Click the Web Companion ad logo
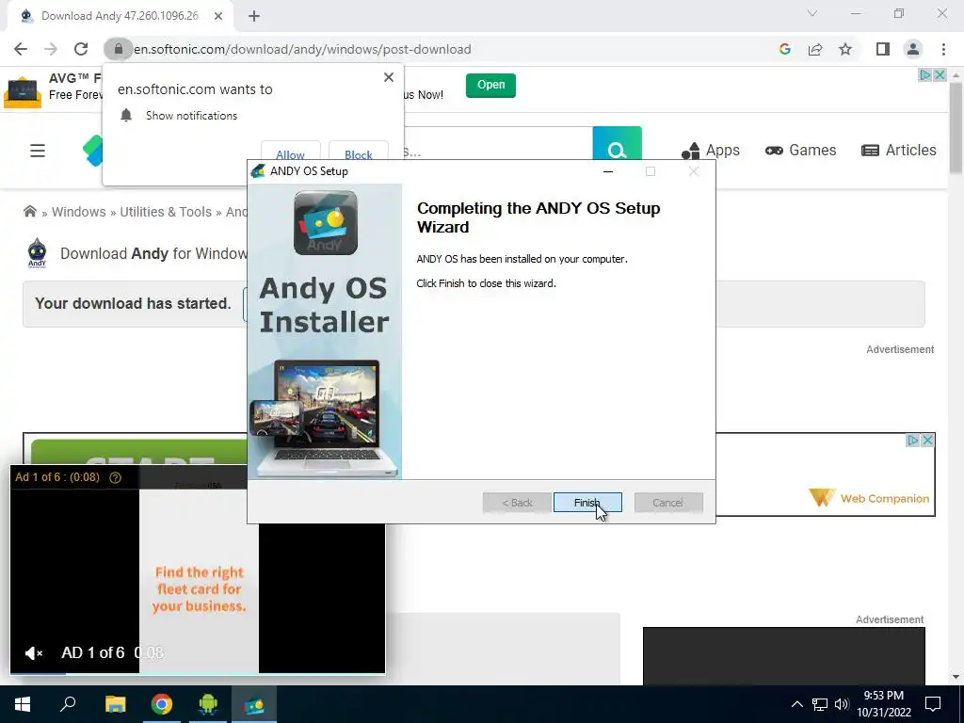 869,498
